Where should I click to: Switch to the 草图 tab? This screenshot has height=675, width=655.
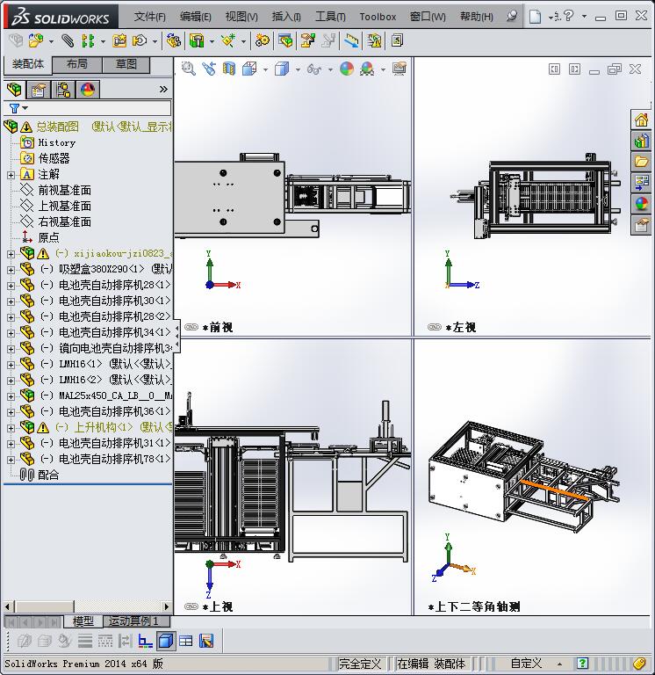(x=126, y=64)
